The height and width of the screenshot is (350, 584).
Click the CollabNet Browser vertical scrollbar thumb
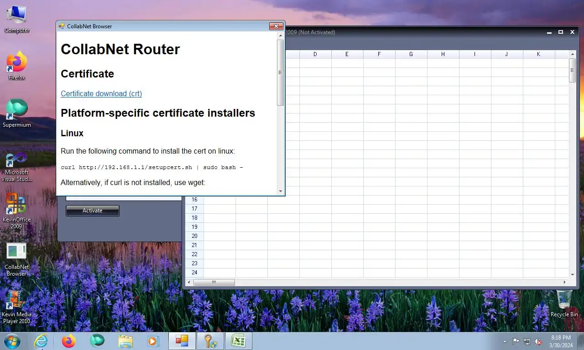click(280, 72)
